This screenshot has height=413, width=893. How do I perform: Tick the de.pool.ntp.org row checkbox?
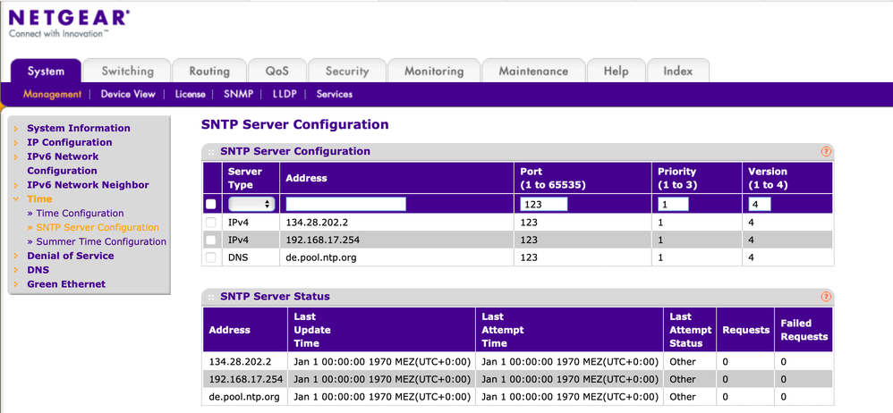[211, 257]
